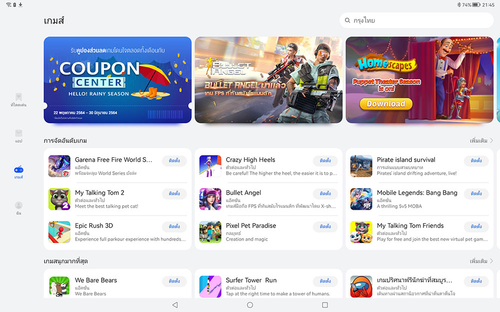The width and height of the screenshot is (500, 312).
Task: Open the Featured tab in sidebar
Action: [18, 100]
